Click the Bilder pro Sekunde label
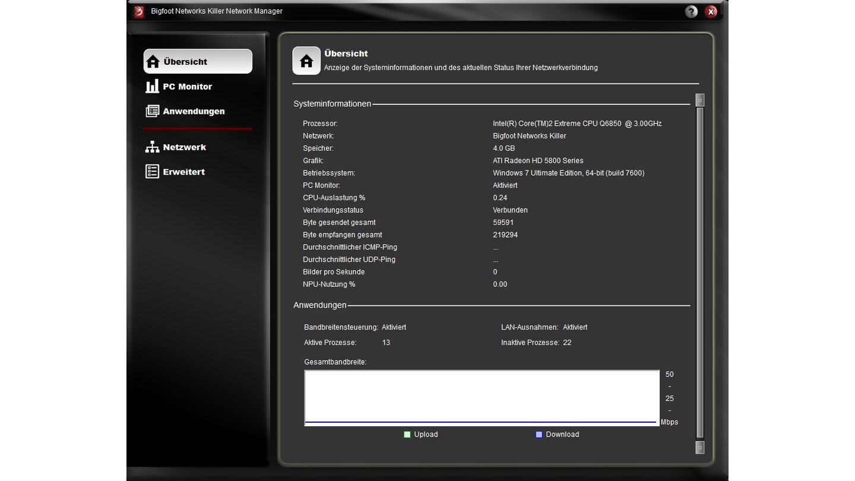This screenshot has width=855, height=481. tap(334, 272)
